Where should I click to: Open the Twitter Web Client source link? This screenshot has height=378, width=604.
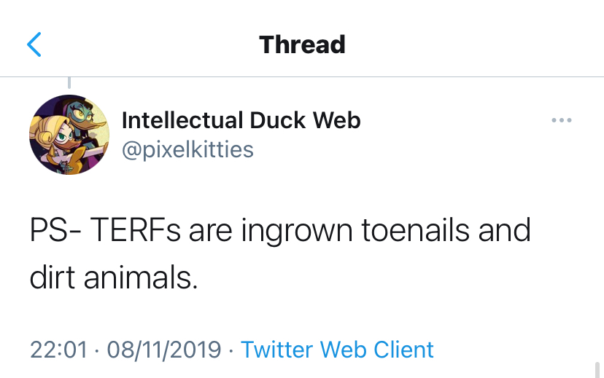click(x=337, y=350)
